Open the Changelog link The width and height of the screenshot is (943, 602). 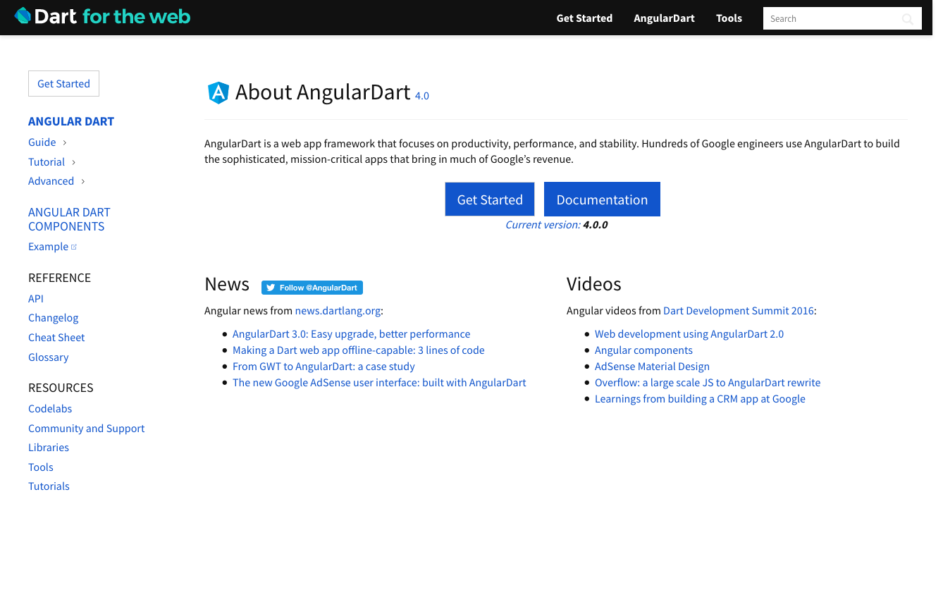[x=54, y=318]
